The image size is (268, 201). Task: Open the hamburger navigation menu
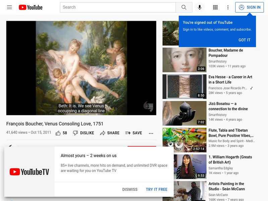10,7
